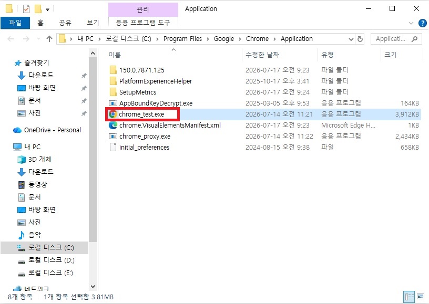Screen dimensions: 429x304
Task: Open the blue Help question mark icon
Action: coord(423,23)
